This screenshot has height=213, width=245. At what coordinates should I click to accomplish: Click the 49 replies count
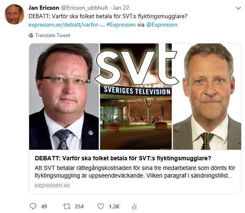pos(44,206)
